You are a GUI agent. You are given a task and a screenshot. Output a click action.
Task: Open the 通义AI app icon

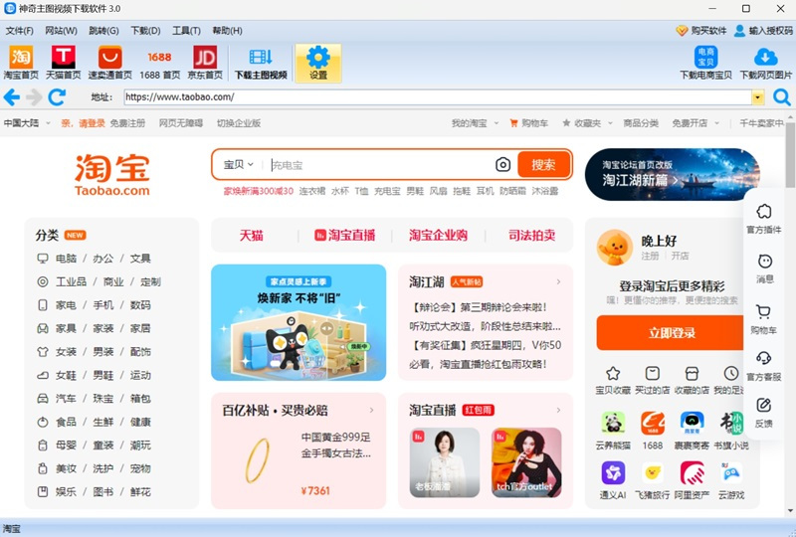coord(613,472)
